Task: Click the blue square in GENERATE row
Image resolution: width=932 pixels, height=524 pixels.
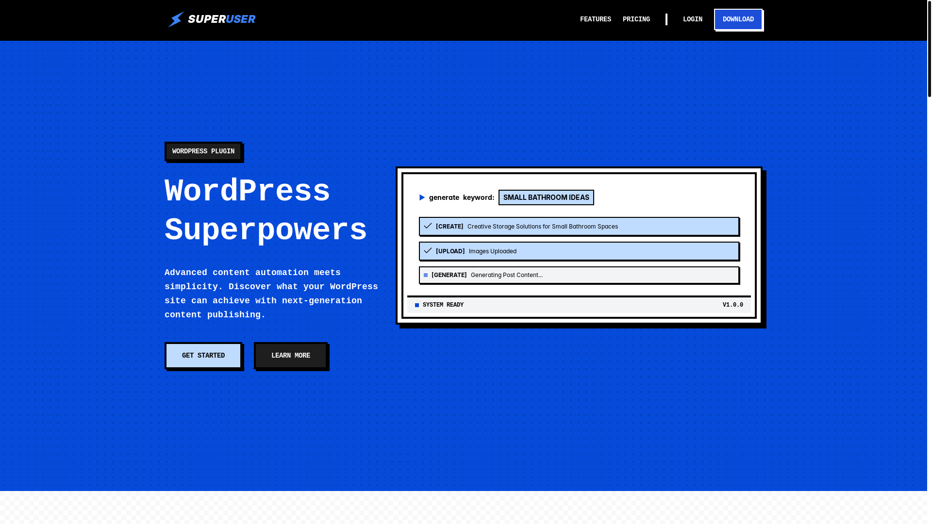Action: (x=426, y=275)
